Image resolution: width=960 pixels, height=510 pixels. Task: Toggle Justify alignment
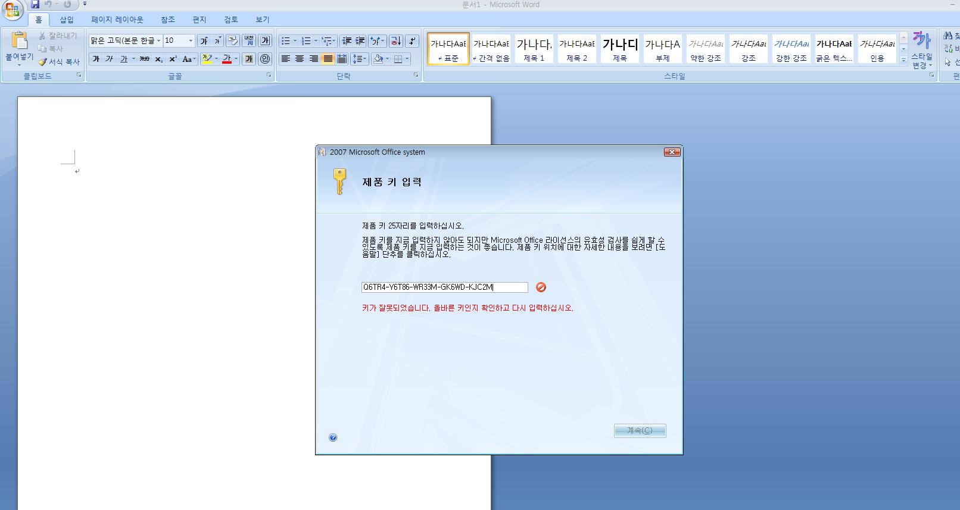tap(328, 59)
